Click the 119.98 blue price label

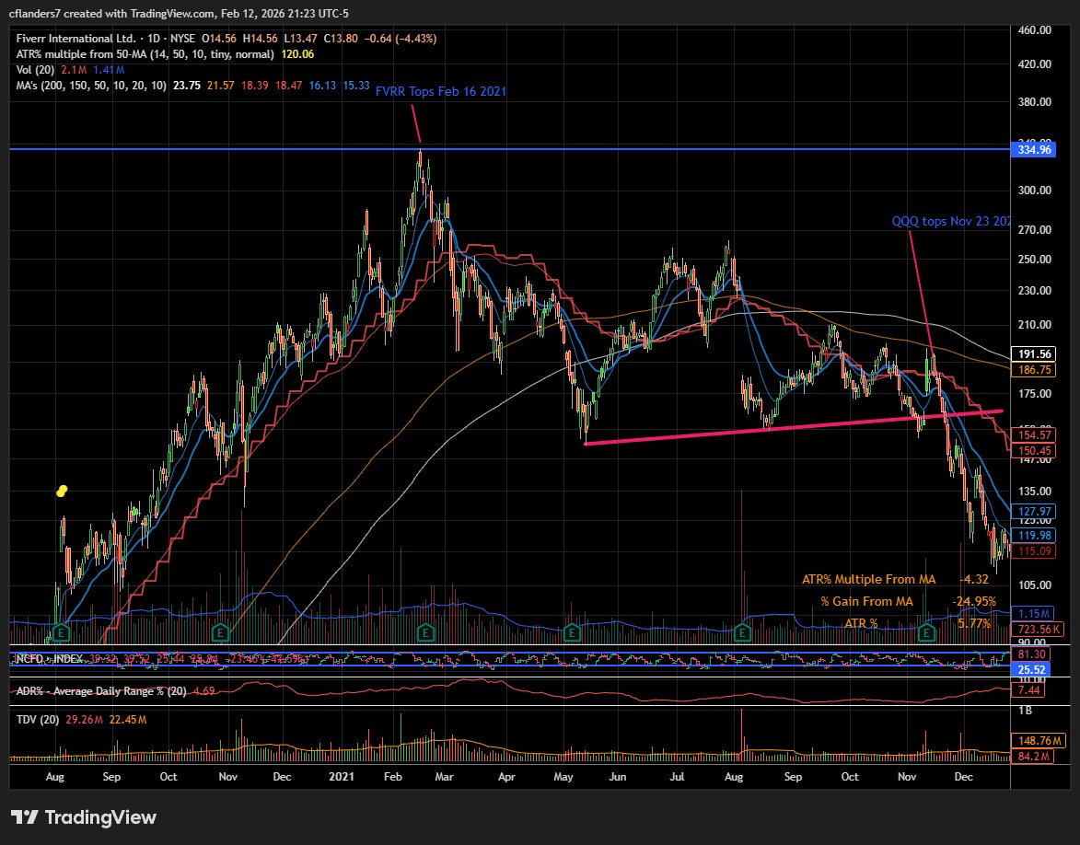pos(1032,535)
